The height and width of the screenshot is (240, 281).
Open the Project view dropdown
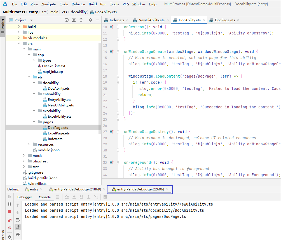click(x=31, y=20)
